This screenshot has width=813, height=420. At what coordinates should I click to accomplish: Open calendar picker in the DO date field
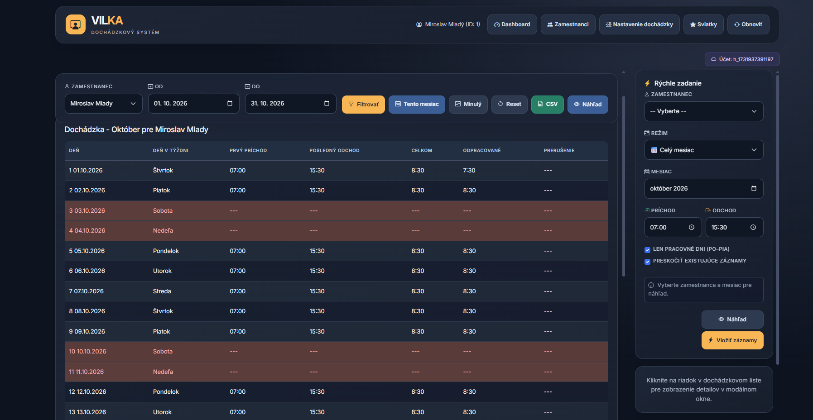pos(327,104)
